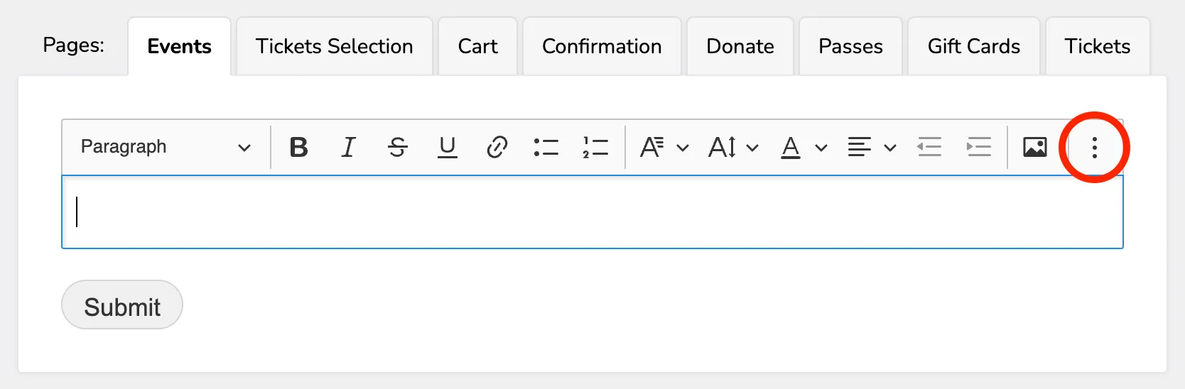The height and width of the screenshot is (389, 1185).
Task: Open the Paragraph heading dropdown
Action: click(x=166, y=148)
